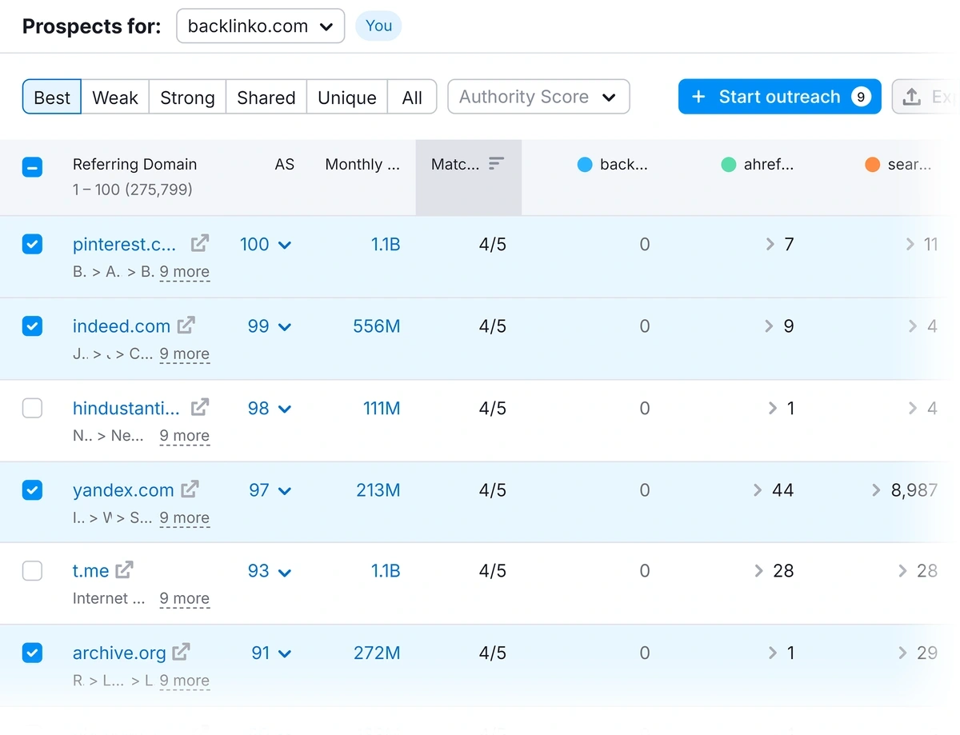Viewport: 960px width, 735px height.
Task: Open t.me external link icon
Action: 124,570
